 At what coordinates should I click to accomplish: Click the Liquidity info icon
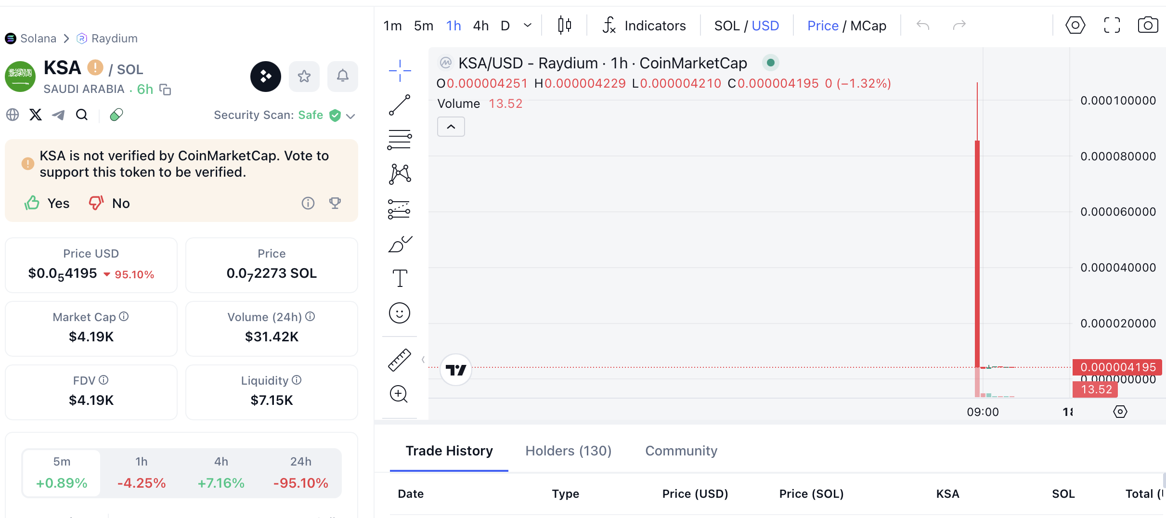pos(297,380)
